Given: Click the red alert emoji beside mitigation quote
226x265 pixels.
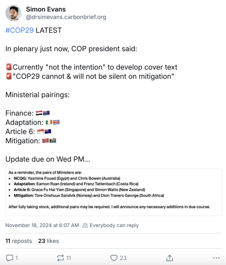Looking at the screenshot, I should [9, 76].
